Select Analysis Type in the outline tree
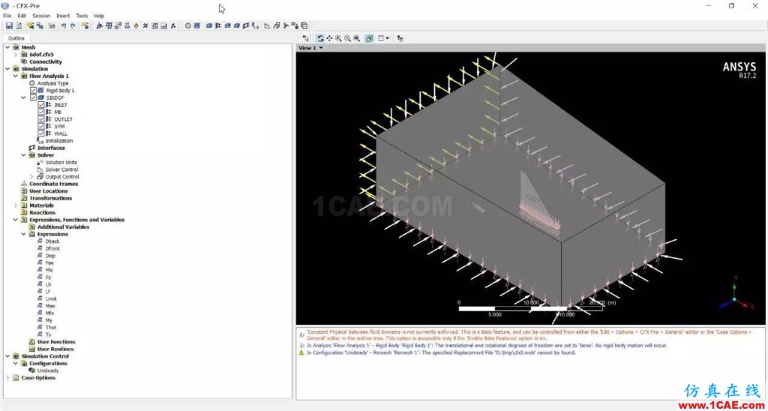768x411 pixels. (53, 83)
